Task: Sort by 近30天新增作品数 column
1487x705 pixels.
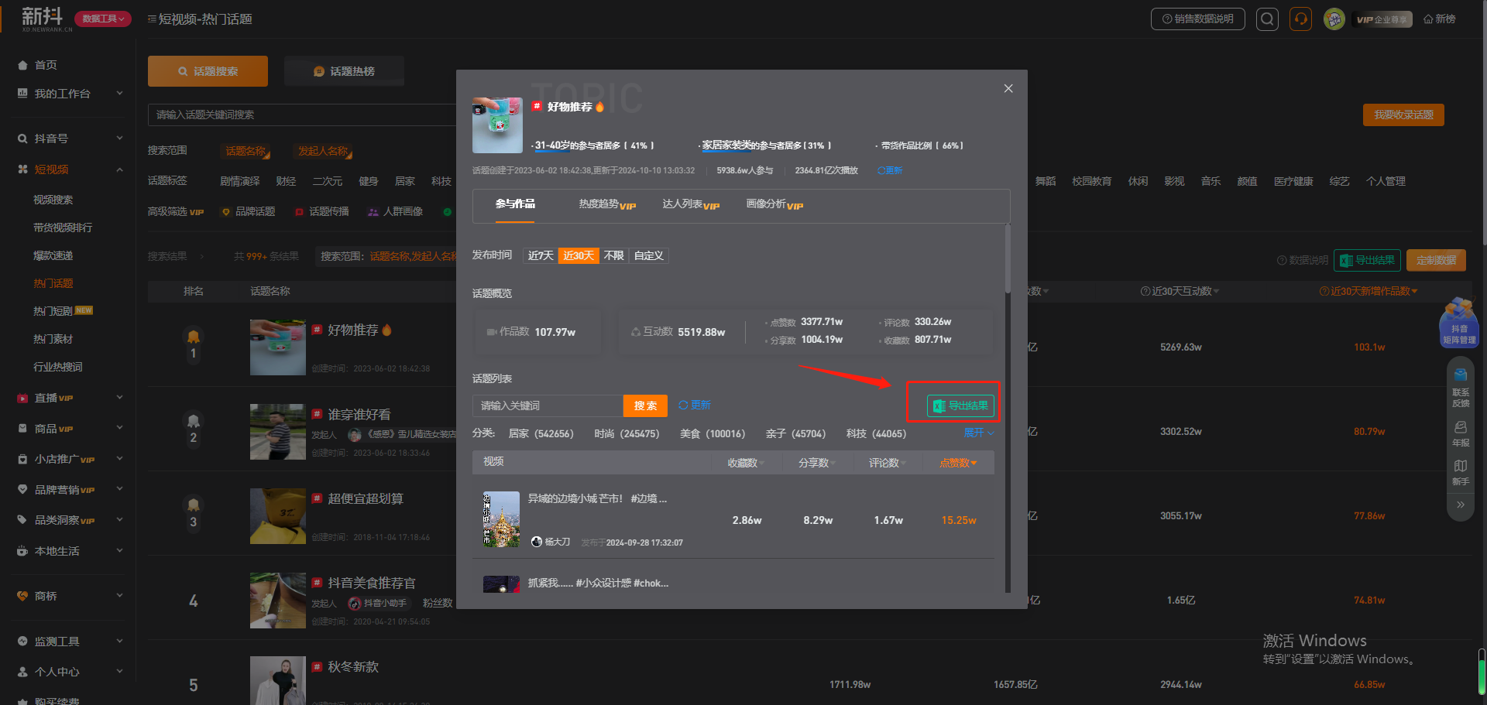Action: click(1369, 291)
